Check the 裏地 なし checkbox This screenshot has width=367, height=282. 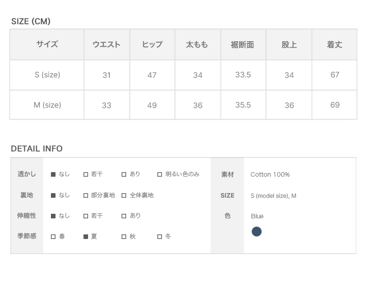pyautogui.click(x=53, y=195)
